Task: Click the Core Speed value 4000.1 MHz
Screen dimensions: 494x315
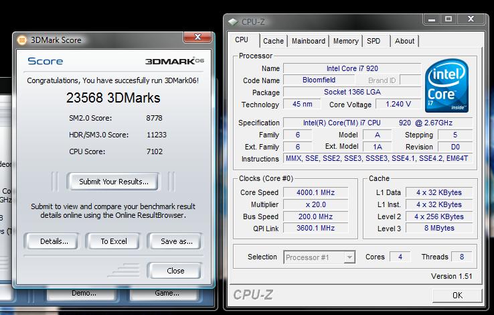Action: coord(315,192)
